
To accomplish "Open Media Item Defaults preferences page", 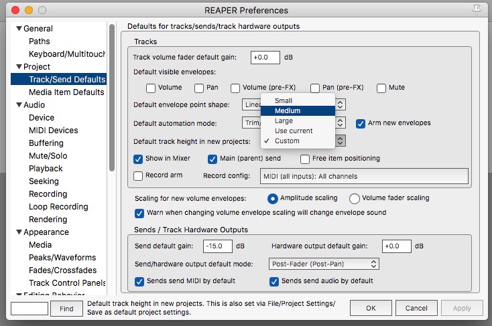I will pos(66,92).
